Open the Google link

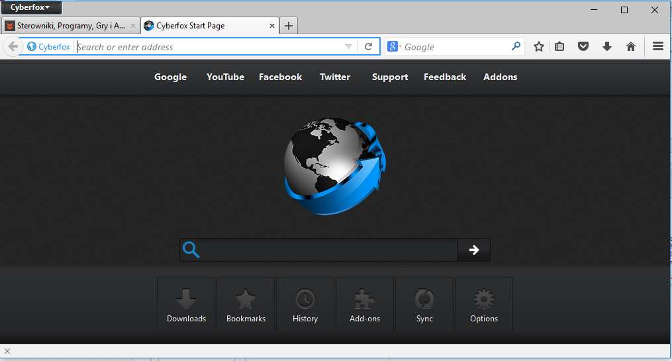171,77
